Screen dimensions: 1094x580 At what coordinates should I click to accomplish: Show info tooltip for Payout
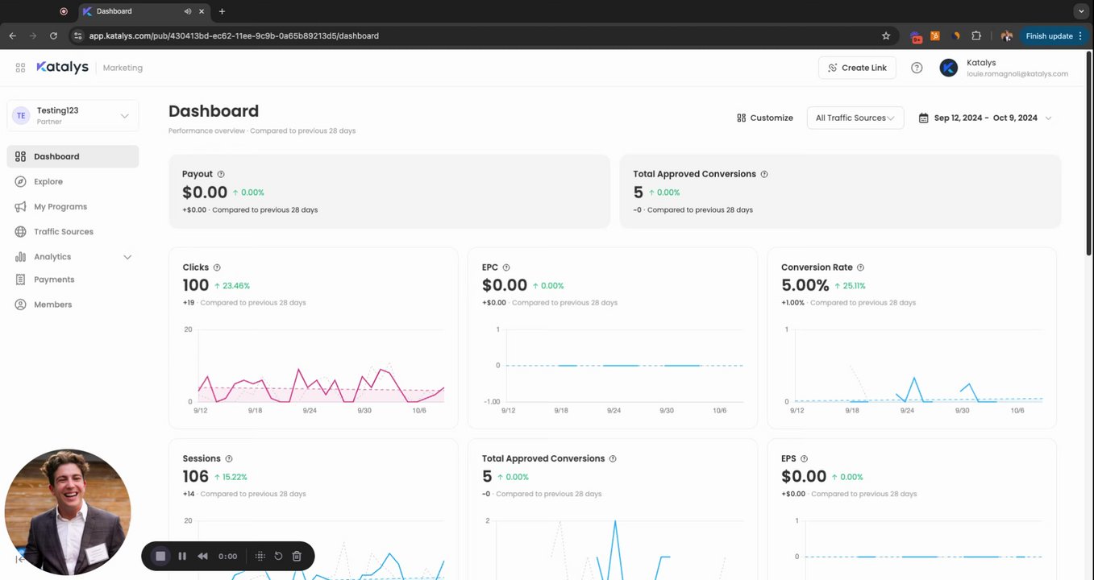[x=221, y=174]
